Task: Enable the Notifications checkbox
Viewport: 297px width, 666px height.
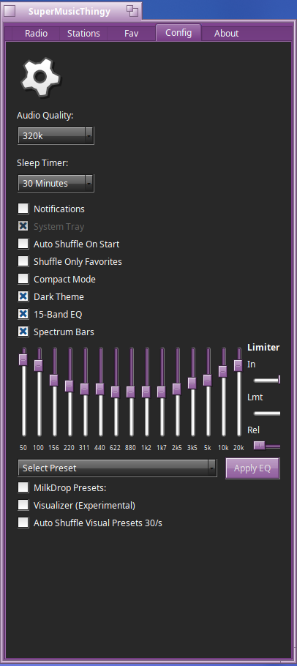Action: click(23, 209)
